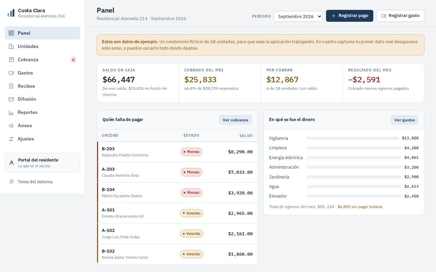Click the wallet icon on Registrar gasto

(384, 16)
